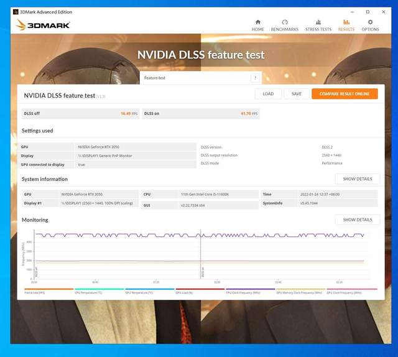Click the GUI version v2.22.7334 value
398x357 pixels.
pos(193,205)
